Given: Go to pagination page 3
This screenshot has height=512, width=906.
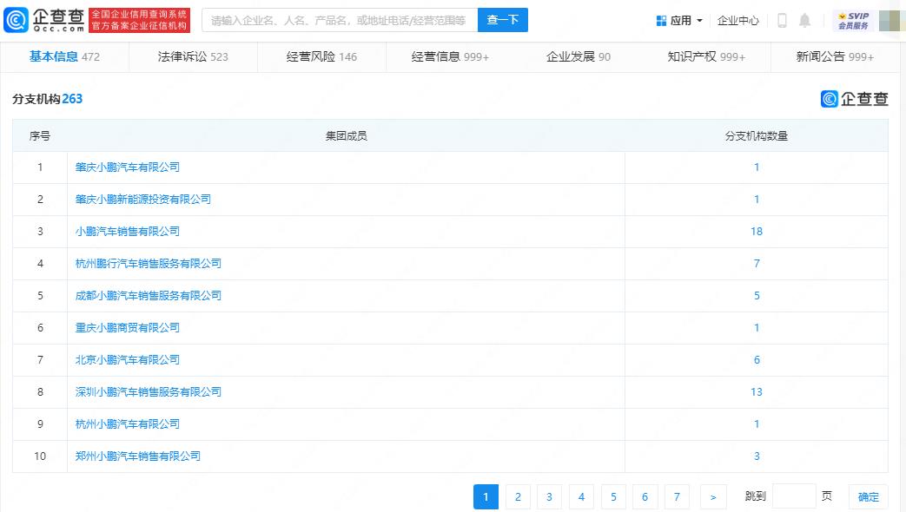Looking at the screenshot, I should click(550, 496).
